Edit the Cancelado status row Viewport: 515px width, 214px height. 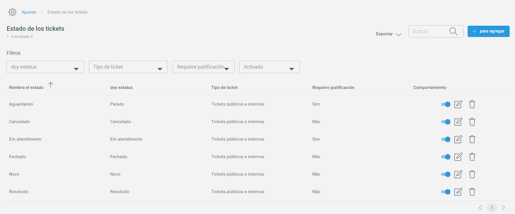(458, 122)
